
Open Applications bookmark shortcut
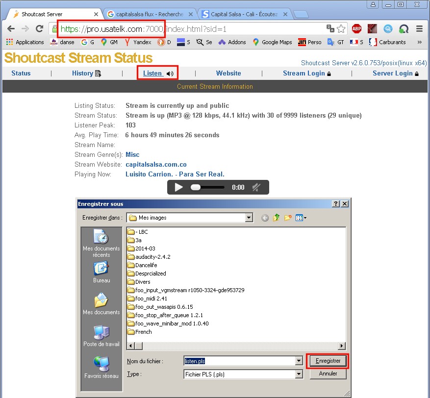(x=25, y=42)
